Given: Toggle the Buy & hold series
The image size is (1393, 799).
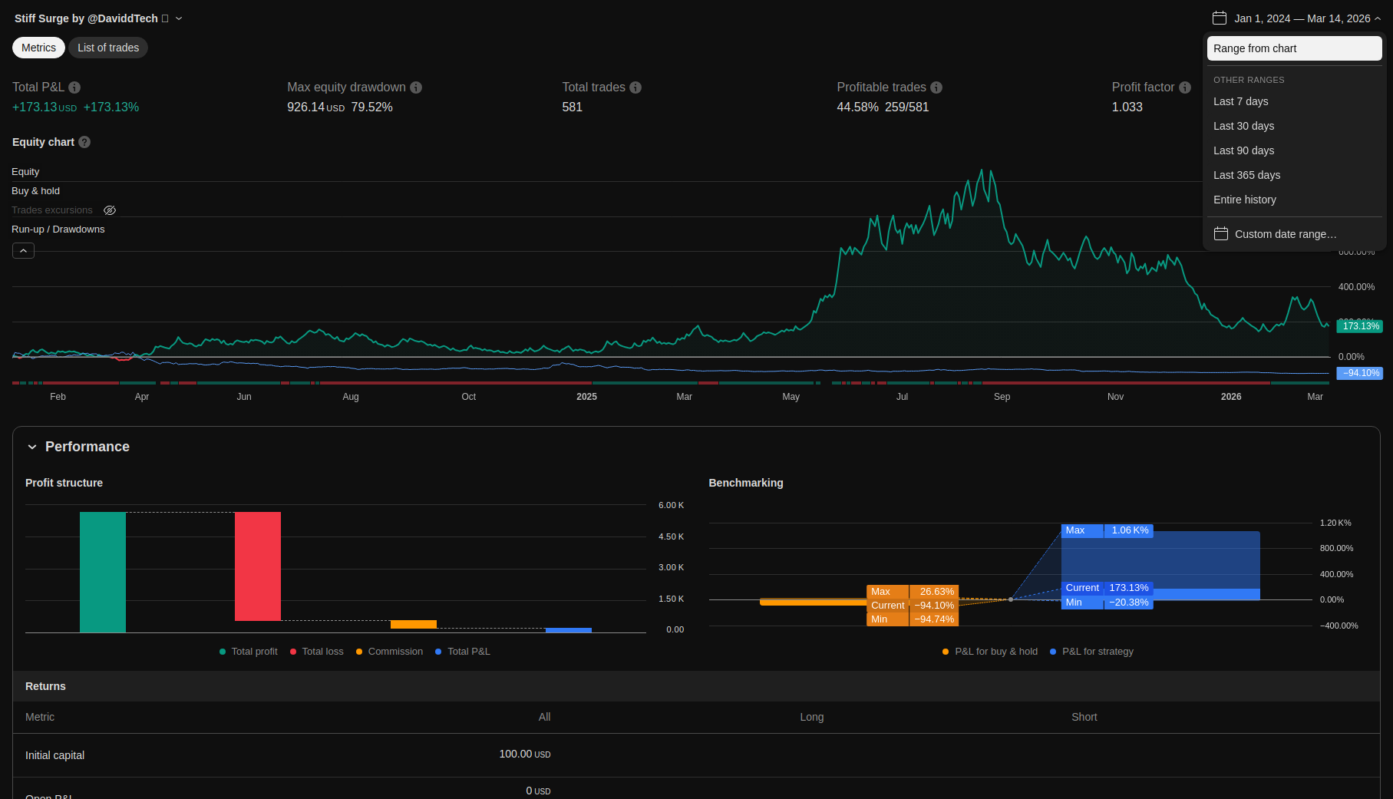Looking at the screenshot, I should [x=35, y=191].
